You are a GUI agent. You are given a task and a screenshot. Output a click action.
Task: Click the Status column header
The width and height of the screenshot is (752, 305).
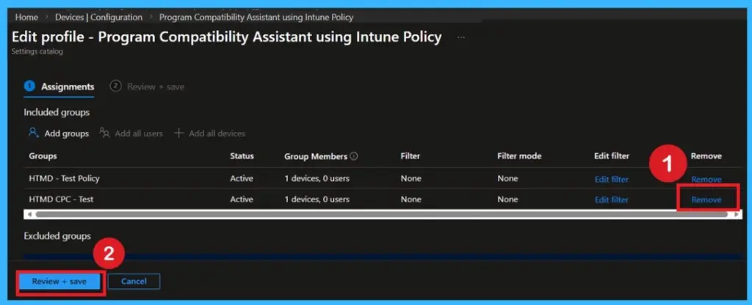coord(242,156)
